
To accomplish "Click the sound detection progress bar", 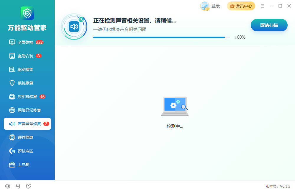I will (162, 37).
